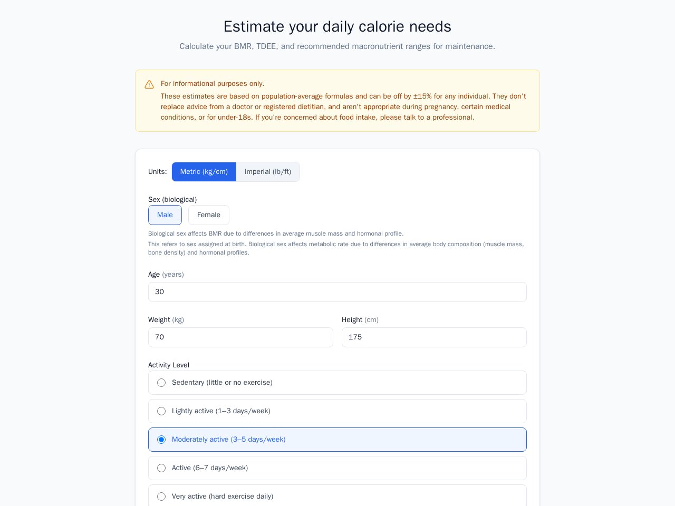Pick the Active (6–7 days/week) option
675x506 pixels.
[x=337, y=468]
